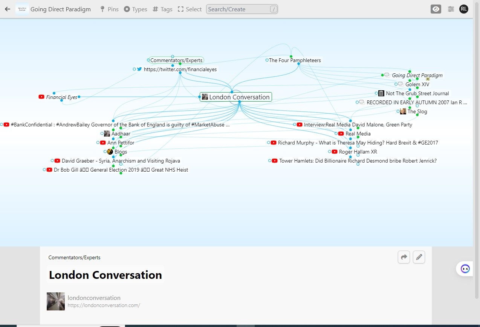
Task: Click the Twitter bird icon
Action: (139, 69)
